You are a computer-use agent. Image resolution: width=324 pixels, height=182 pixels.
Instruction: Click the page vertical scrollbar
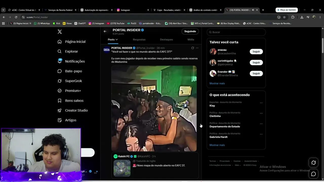click(x=323, y=45)
